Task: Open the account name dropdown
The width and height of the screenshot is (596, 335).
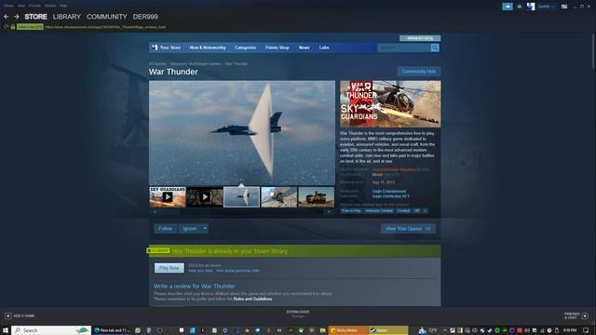Action: click(546, 7)
